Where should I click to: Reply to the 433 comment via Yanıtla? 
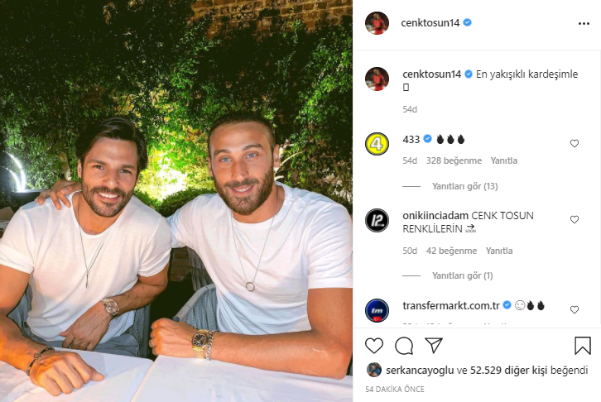point(504,160)
